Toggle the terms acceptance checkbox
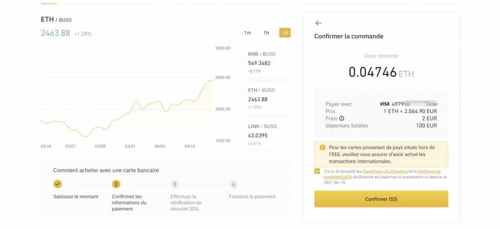Viewport: 500px width, 229px height. [x=317, y=171]
